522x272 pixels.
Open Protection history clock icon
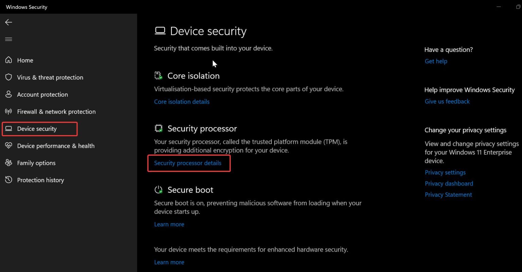tap(8, 180)
